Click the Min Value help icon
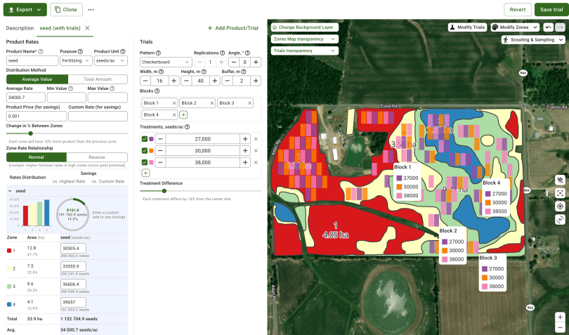Image resolution: width=569 pixels, height=335 pixels. 70,88
